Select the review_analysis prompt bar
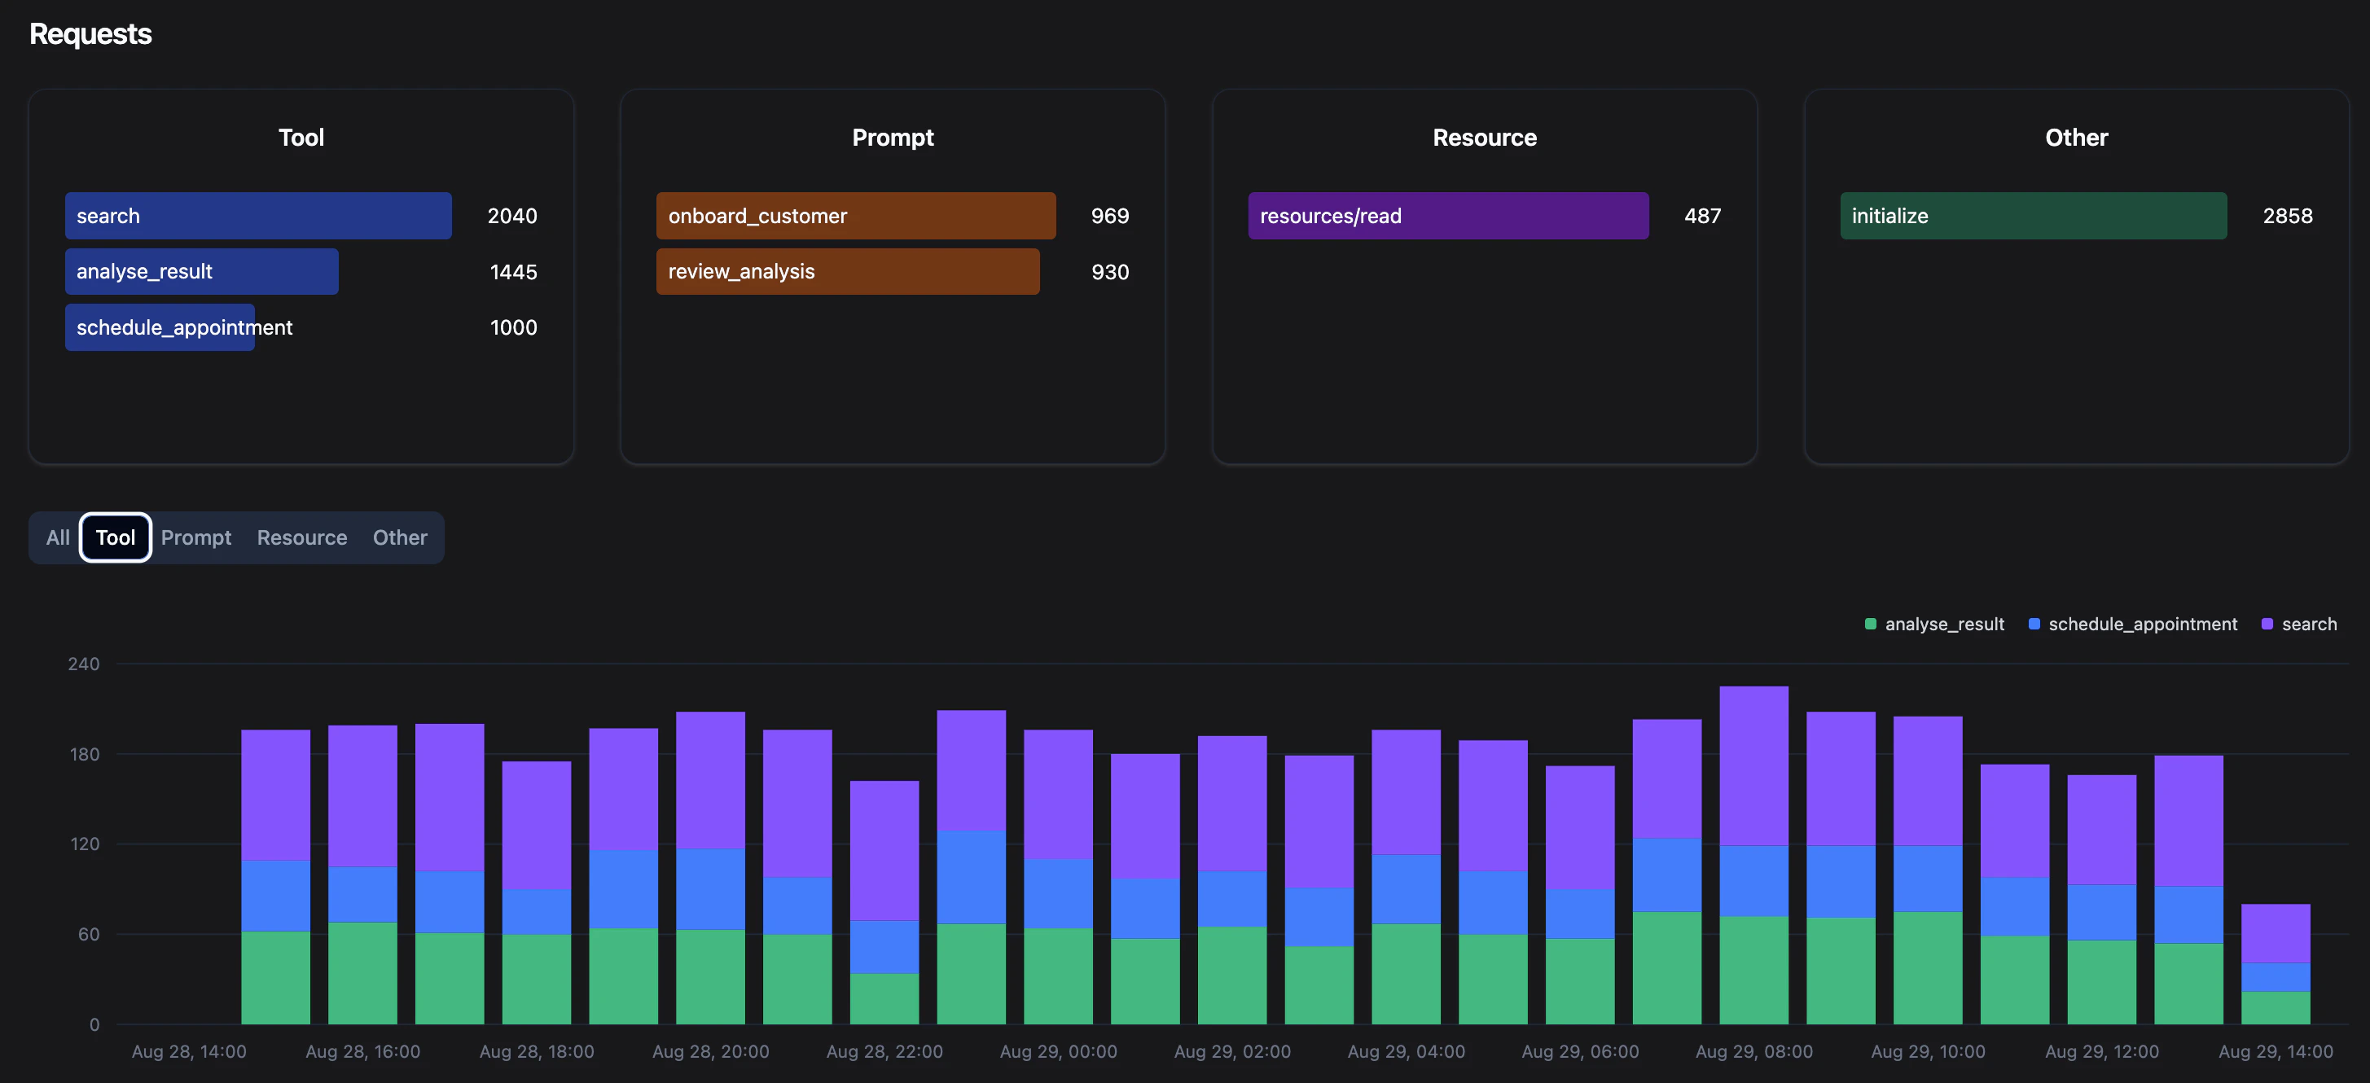This screenshot has height=1083, width=2370. [847, 271]
